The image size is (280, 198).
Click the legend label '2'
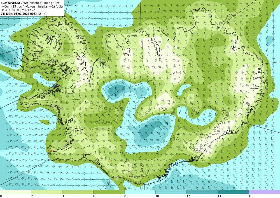click(x=32, y=196)
